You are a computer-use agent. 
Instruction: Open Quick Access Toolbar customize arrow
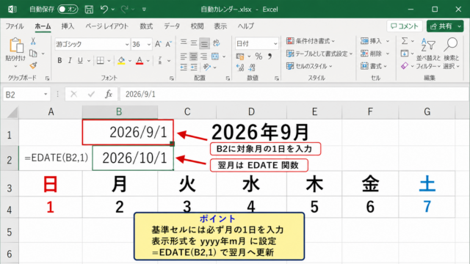tap(144, 10)
